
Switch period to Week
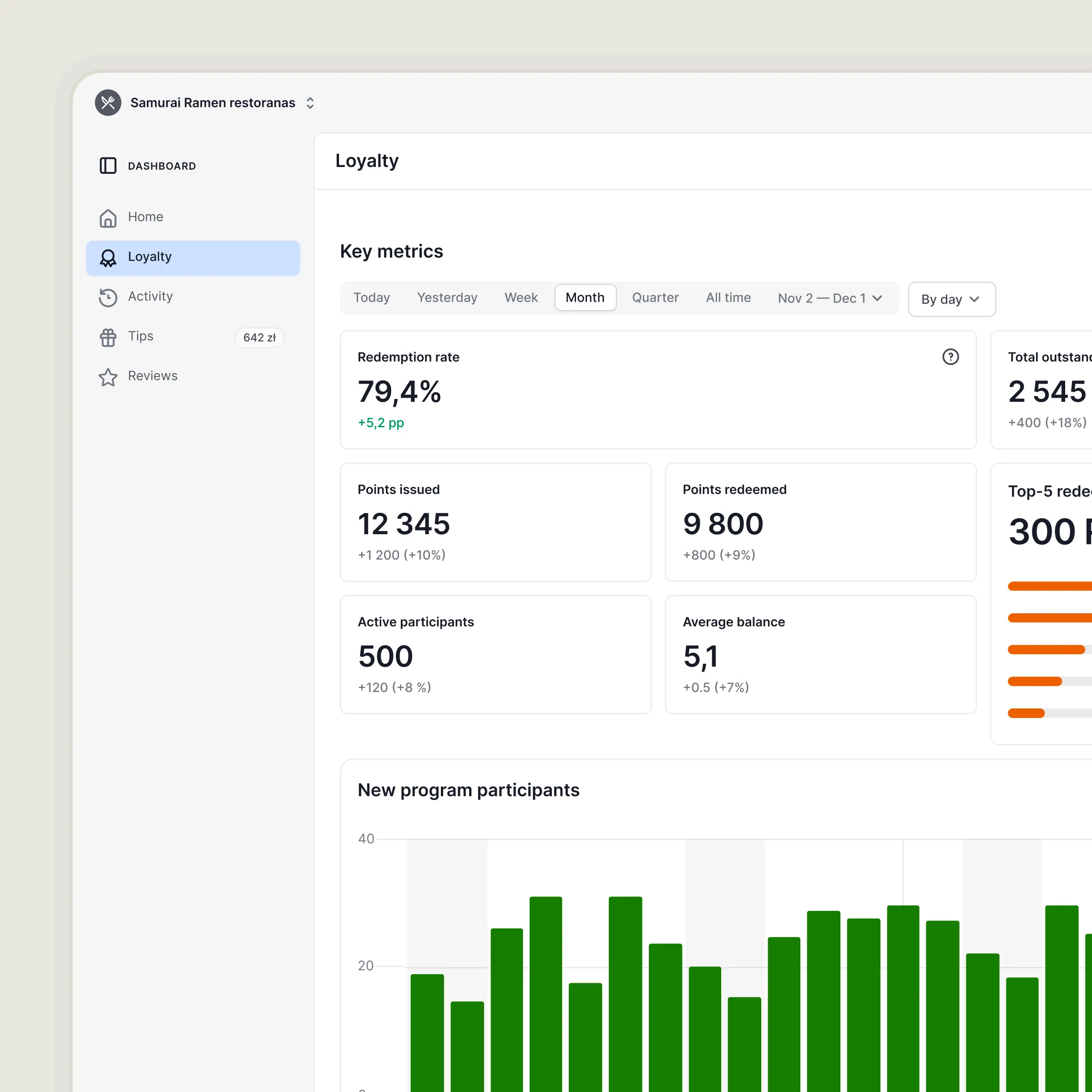(x=521, y=298)
